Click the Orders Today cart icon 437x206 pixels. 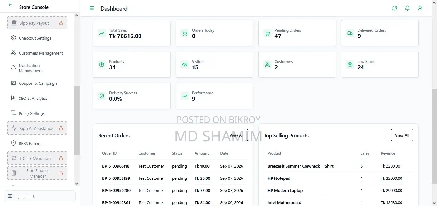[185, 33]
